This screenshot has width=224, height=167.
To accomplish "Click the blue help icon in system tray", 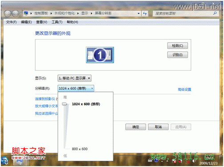I will (156, 160).
